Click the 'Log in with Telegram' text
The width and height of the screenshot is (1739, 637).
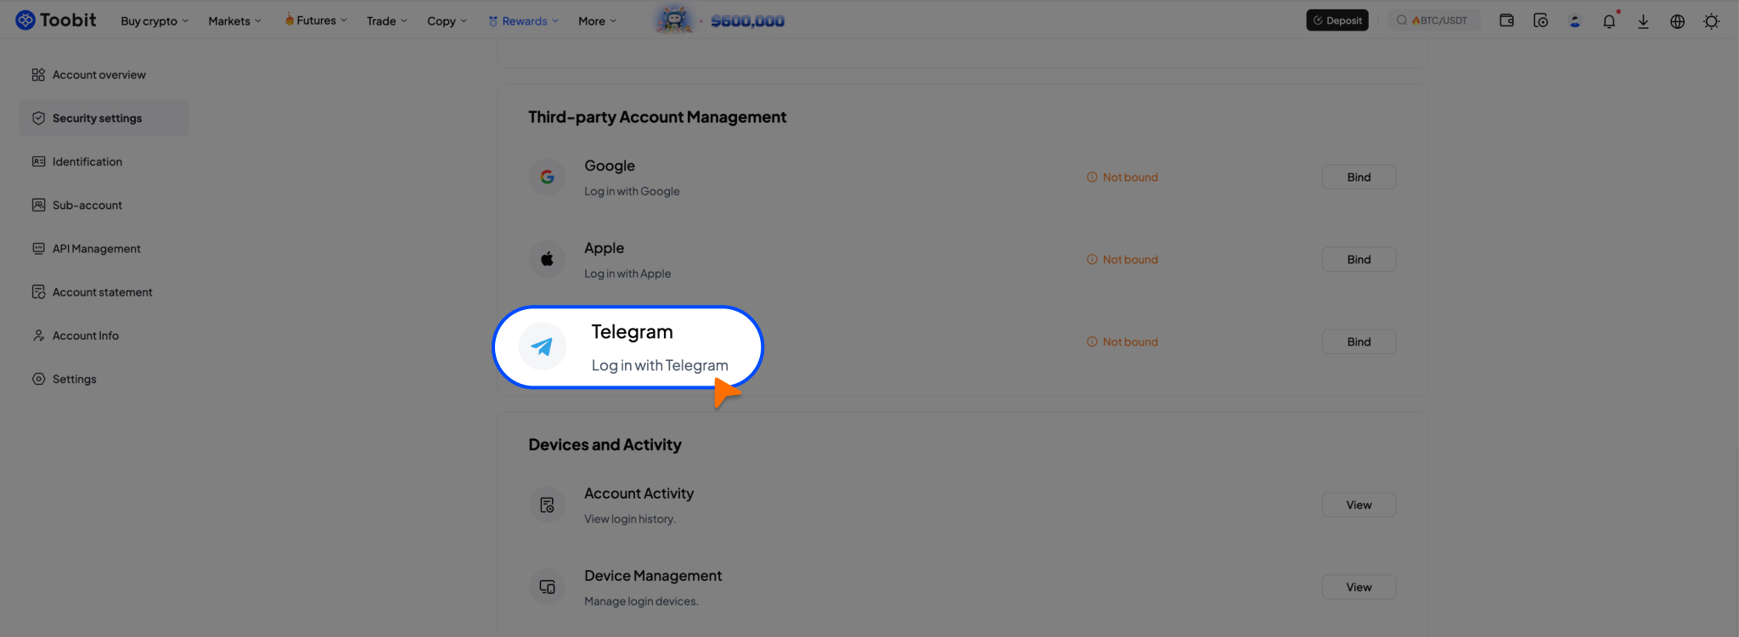pos(660,365)
